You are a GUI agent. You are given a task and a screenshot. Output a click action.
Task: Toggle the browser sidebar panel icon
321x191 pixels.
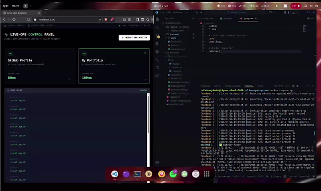137,19
